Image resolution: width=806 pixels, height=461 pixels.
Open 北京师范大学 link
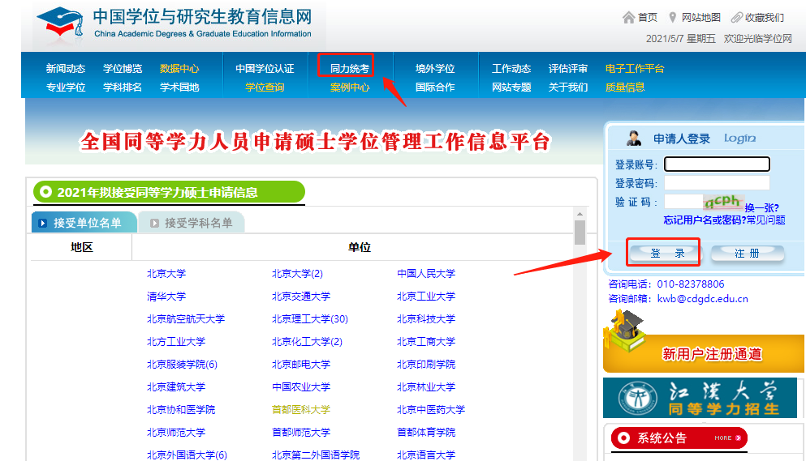coord(176,432)
